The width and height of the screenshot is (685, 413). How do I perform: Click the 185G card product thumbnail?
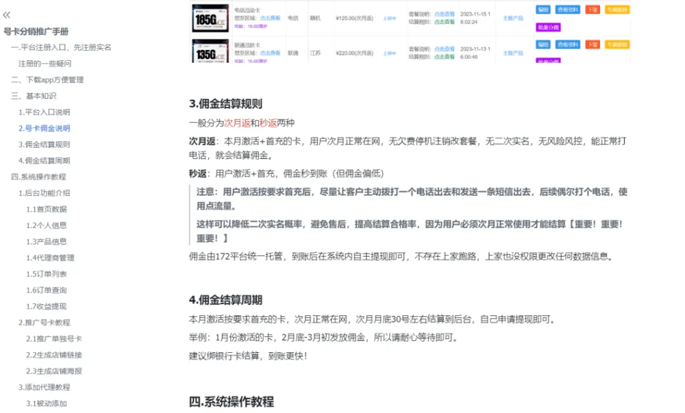(x=210, y=18)
